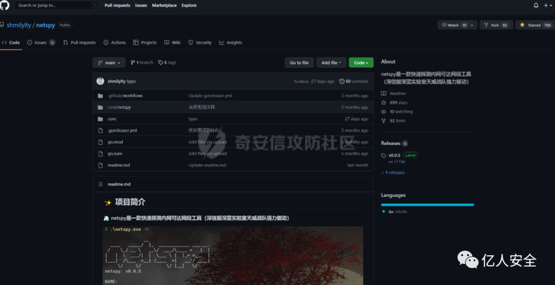Open the + 4 releases link
Image resolution: width=555 pixels, height=285 pixels.
(393, 173)
